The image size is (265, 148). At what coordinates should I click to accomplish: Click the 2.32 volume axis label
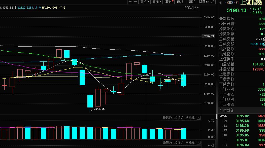[x=211, y=130]
